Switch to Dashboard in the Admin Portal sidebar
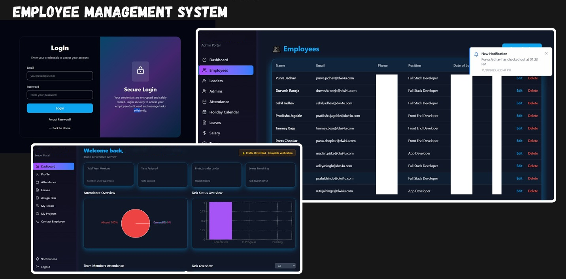This screenshot has width=566, height=279. 204,60
